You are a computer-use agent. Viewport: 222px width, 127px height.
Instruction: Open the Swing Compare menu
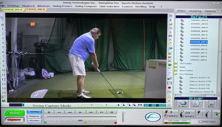click(86, 6)
